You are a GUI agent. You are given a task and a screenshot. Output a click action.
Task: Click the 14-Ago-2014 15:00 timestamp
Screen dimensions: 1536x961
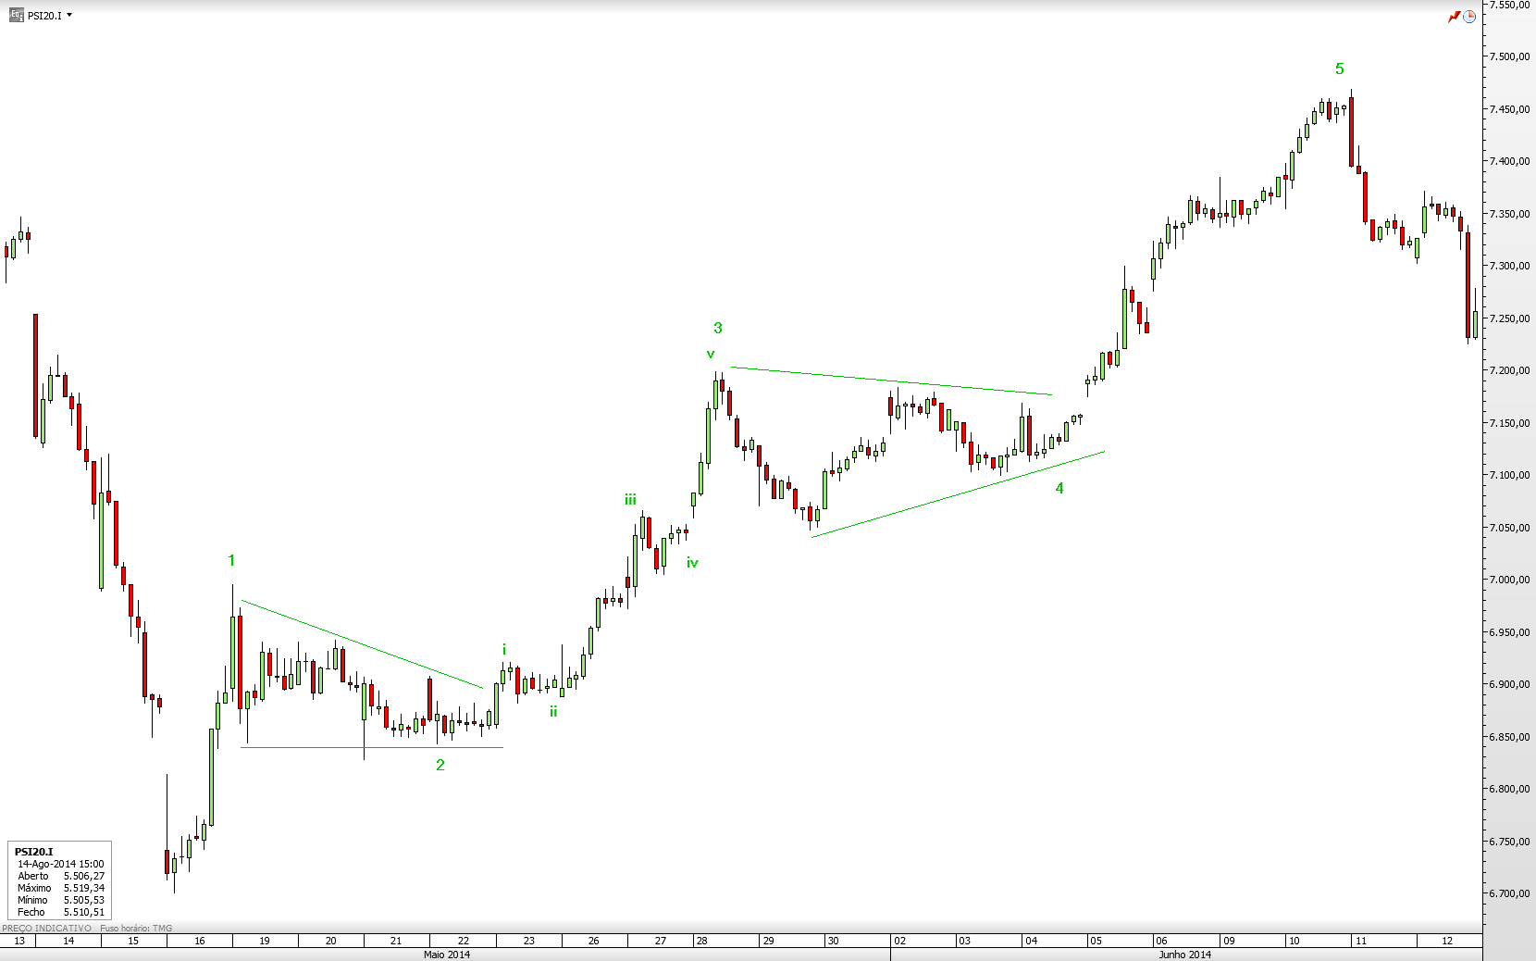[61, 864]
